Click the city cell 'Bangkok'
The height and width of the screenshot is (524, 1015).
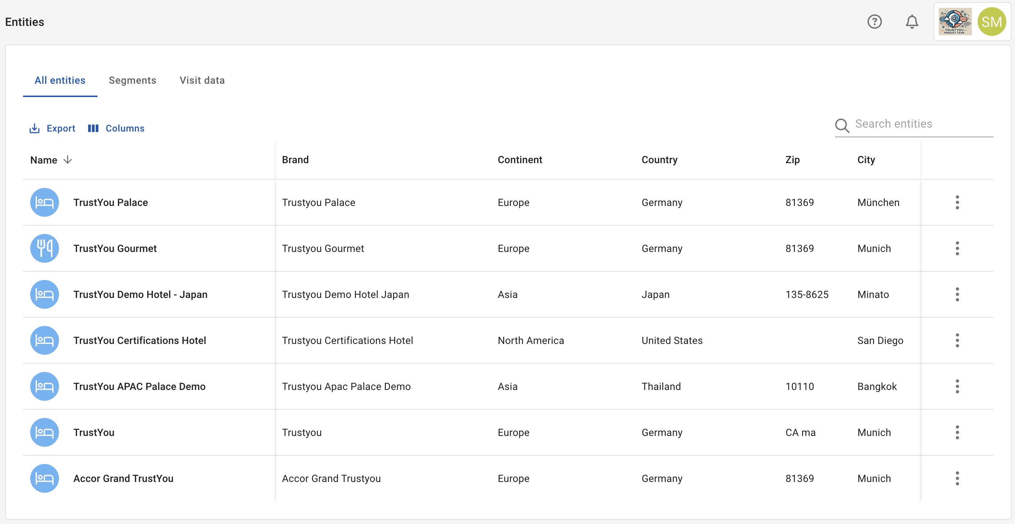click(x=877, y=387)
